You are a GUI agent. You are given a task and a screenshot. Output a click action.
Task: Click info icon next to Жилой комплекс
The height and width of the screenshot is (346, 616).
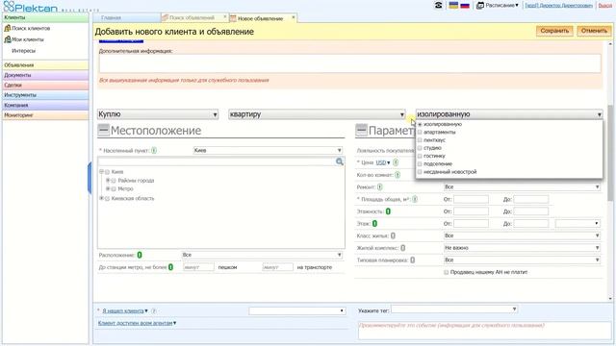click(403, 248)
